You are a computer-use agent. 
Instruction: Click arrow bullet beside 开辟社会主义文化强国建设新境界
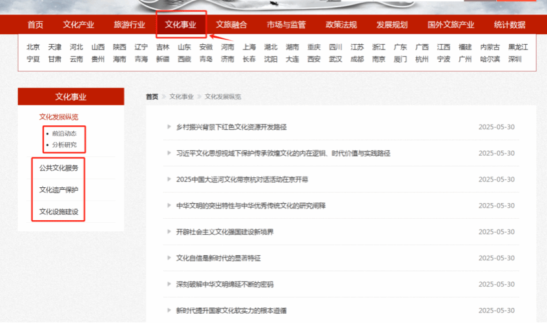[168, 232]
